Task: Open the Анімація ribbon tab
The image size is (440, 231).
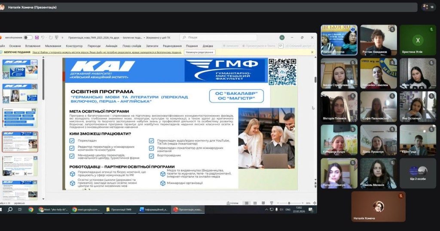Action: [x=111, y=46]
